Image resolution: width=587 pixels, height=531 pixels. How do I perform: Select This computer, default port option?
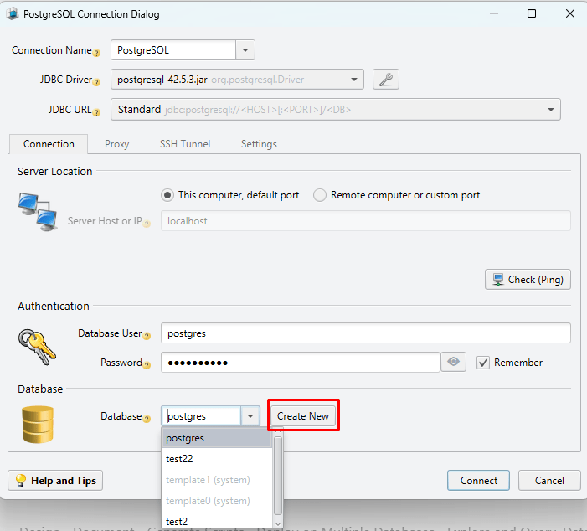tap(229, 195)
